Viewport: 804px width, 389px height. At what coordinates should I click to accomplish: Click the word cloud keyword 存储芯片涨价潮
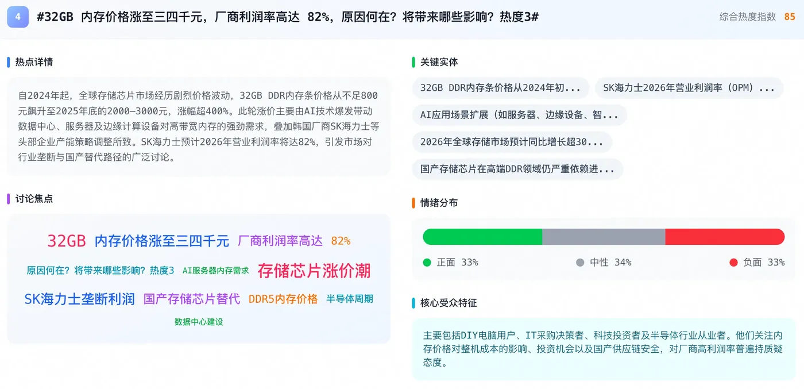coord(314,271)
